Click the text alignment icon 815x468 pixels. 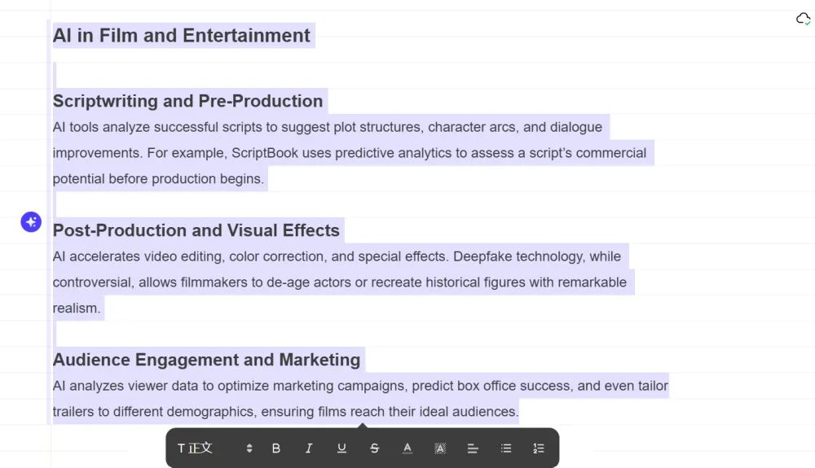click(473, 448)
